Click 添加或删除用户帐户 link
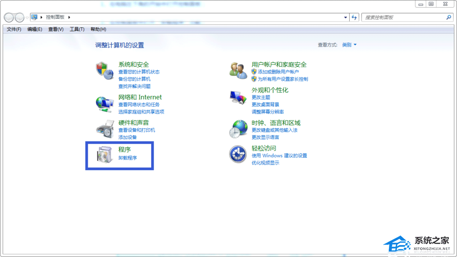This screenshot has width=457, height=257. [278, 72]
